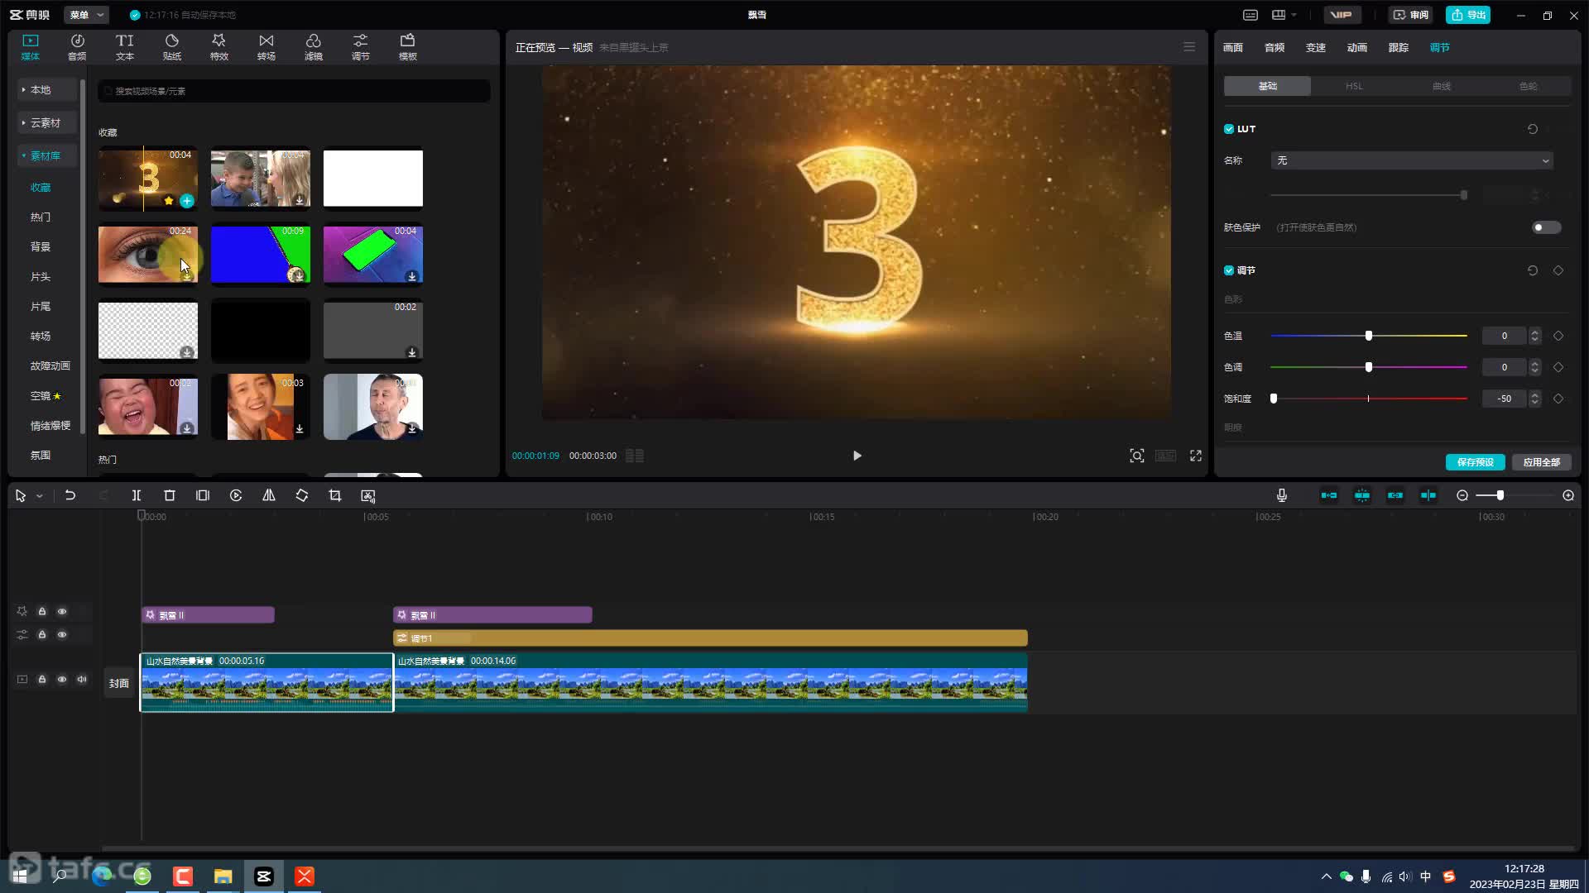Open the 音频 audio panel in top toolbar

[77, 47]
